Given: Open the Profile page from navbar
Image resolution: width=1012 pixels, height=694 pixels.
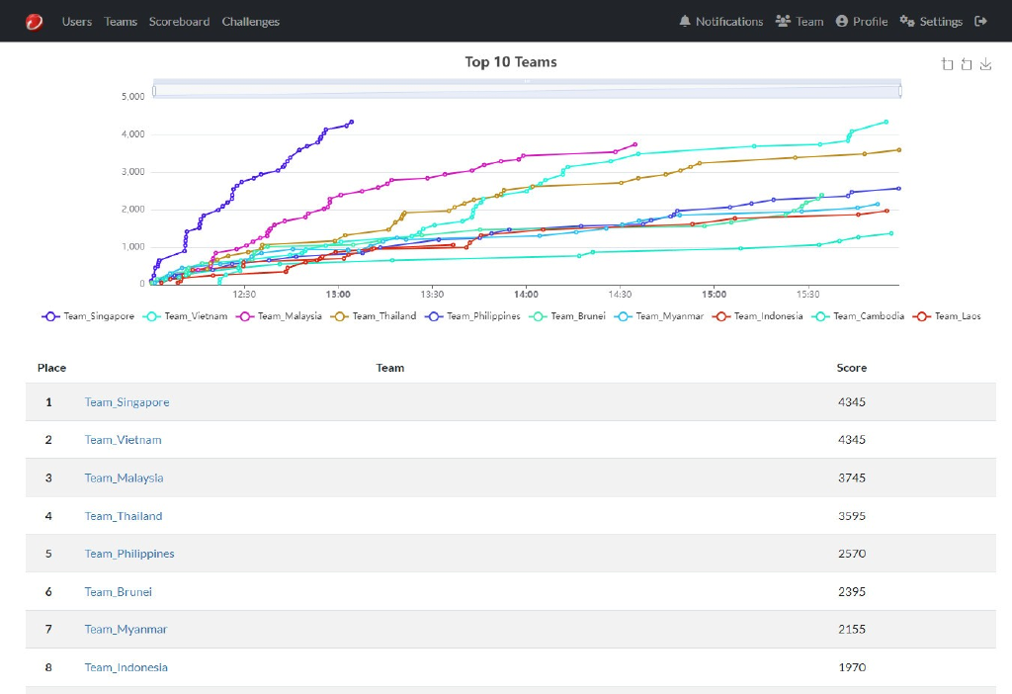Looking at the screenshot, I should coord(861,22).
